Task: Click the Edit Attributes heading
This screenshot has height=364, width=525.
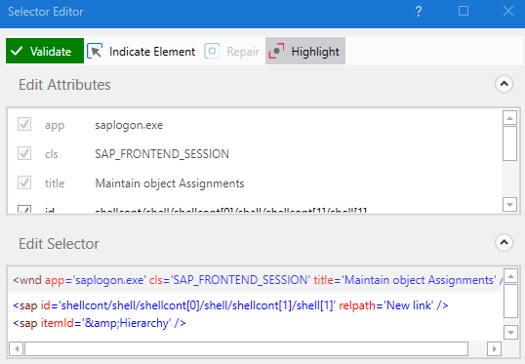Action: click(64, 85)
